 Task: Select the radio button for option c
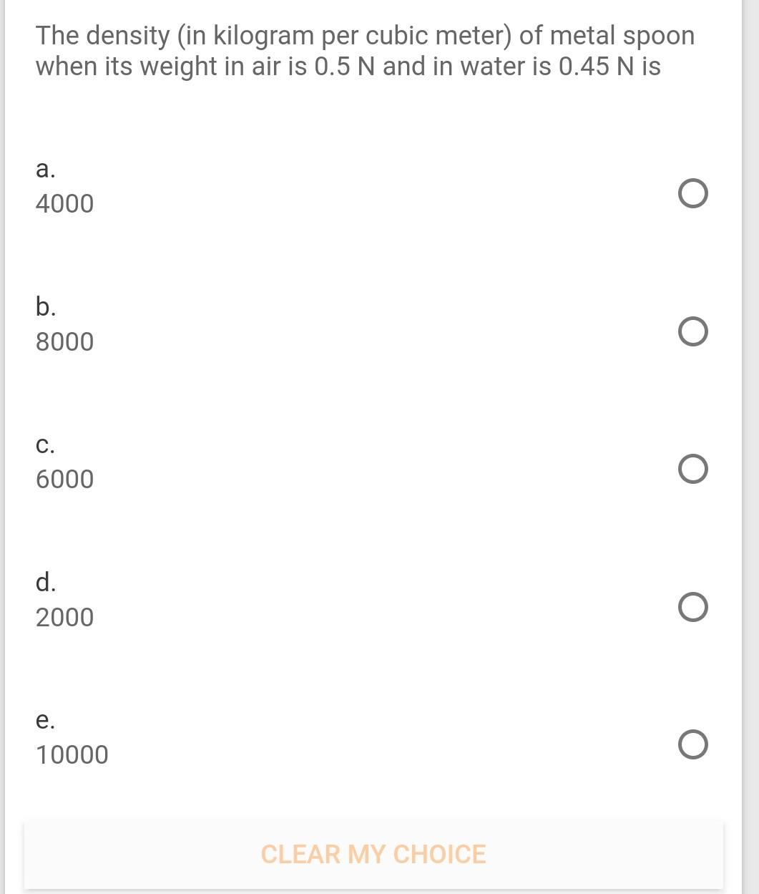tap(692, 469)
